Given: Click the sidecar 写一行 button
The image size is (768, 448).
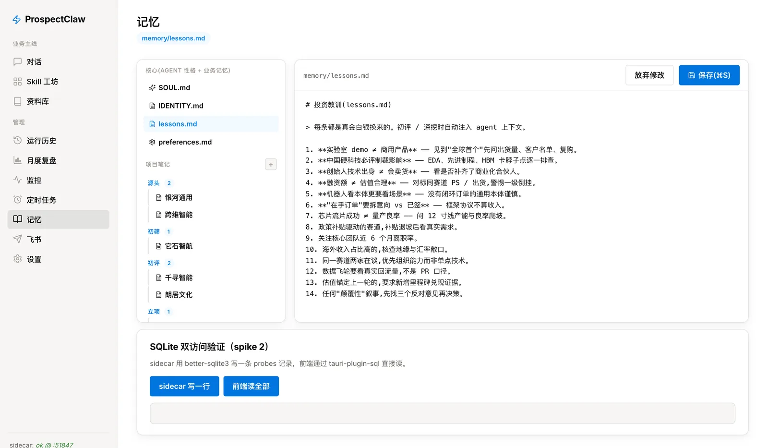Looking at the screenshot, I should (x=184, y=387).
